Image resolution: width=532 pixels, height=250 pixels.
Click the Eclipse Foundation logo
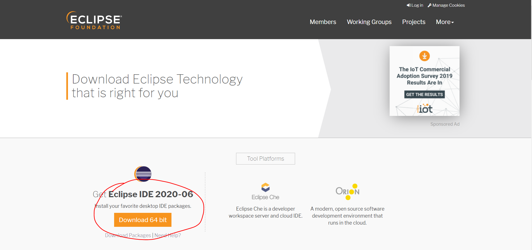94,20
